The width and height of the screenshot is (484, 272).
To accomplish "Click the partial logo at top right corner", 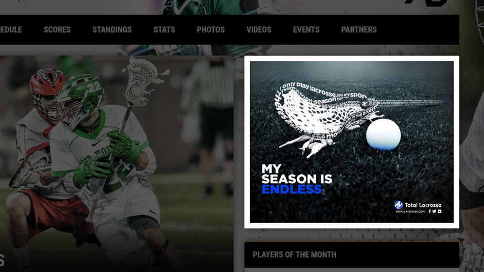I will pyautogui.click(x=426, y=3).
